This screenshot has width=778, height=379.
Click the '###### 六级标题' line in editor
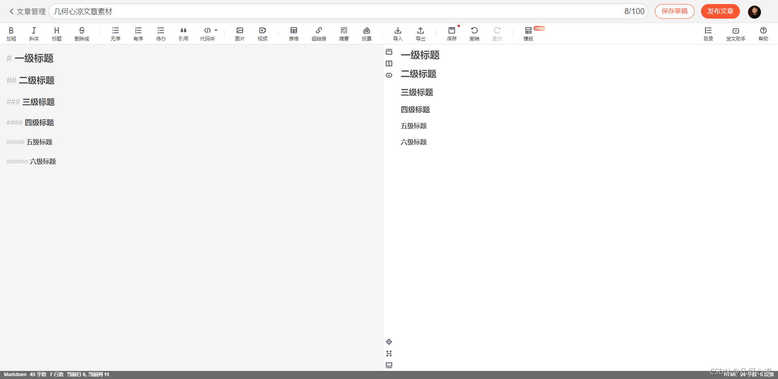click(x=31, y=161)
